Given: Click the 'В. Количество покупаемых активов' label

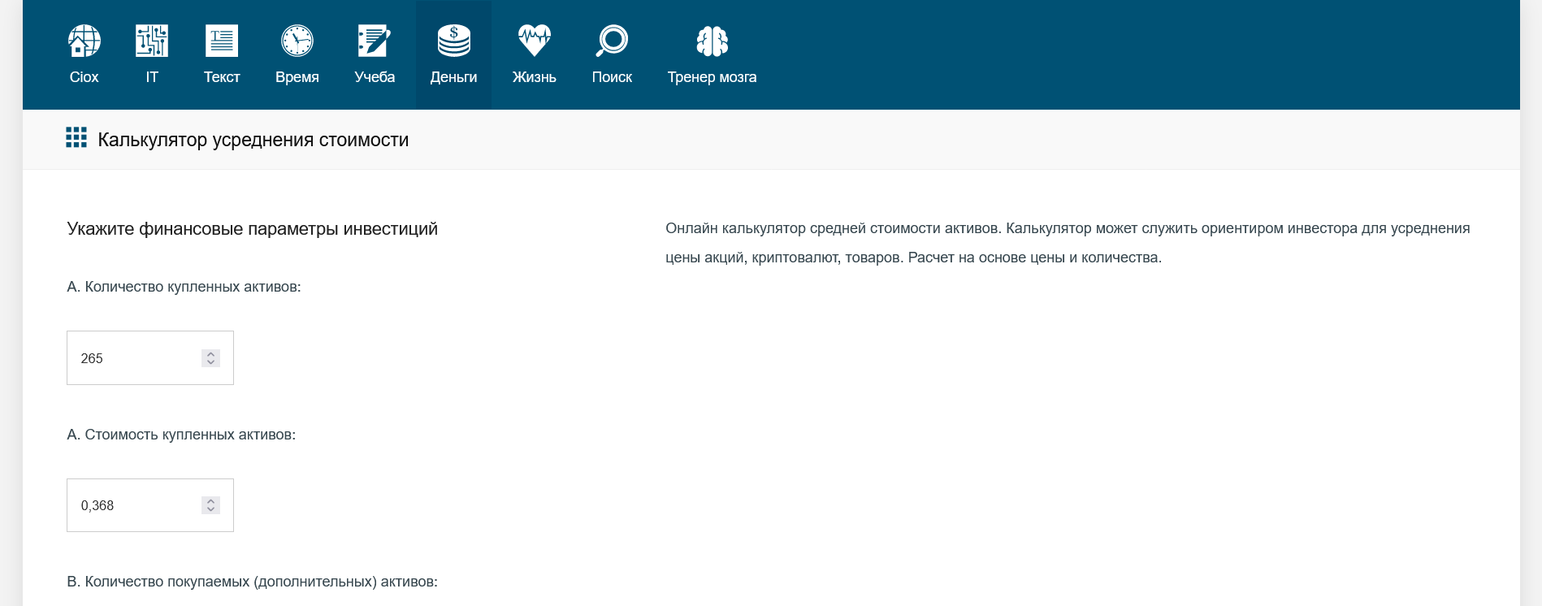Looking at the screenshot, I should [252, 582].
